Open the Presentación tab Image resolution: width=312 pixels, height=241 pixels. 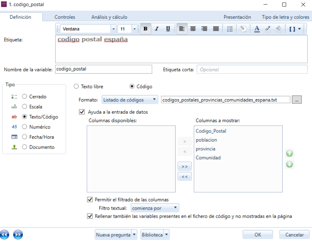tap(237, 17)
